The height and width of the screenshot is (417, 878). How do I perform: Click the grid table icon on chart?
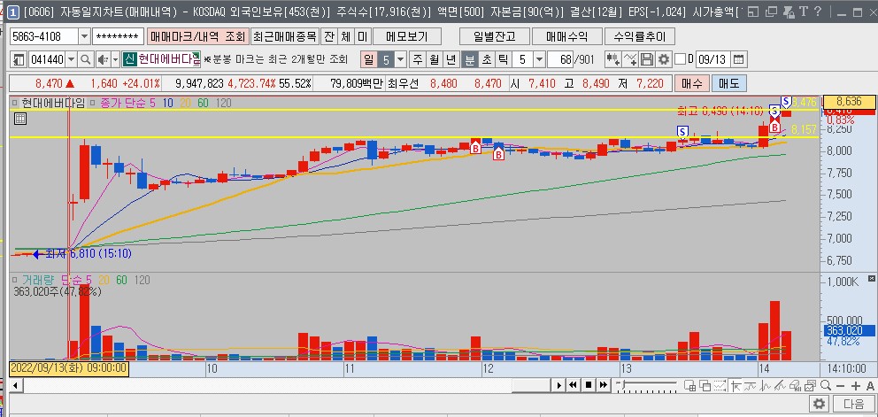tap(19, 119)
